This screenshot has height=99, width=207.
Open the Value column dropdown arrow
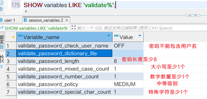[140, 36]
